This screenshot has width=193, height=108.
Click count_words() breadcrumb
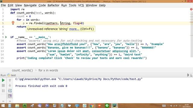point(22,70)
